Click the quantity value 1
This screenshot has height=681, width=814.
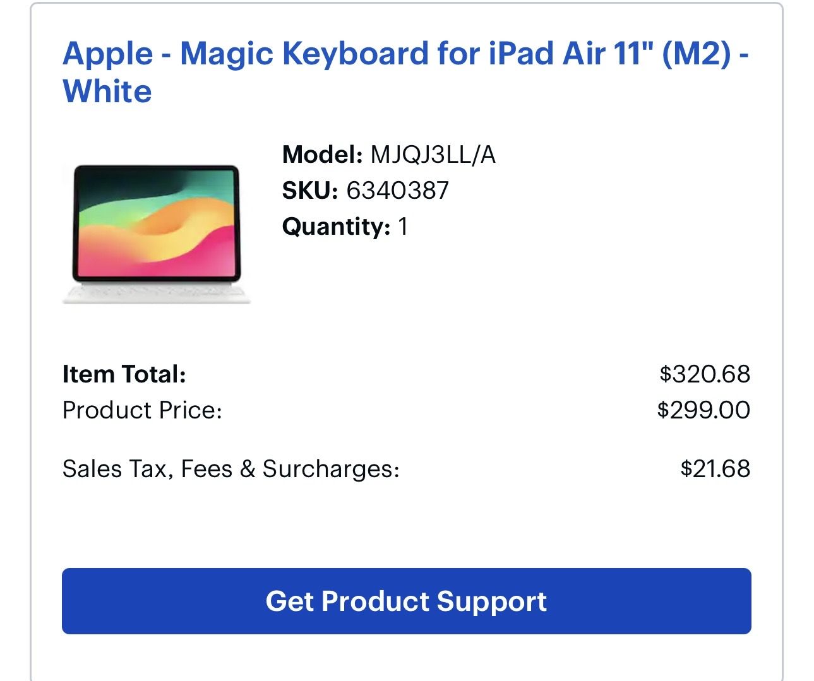tap(403, 227)
